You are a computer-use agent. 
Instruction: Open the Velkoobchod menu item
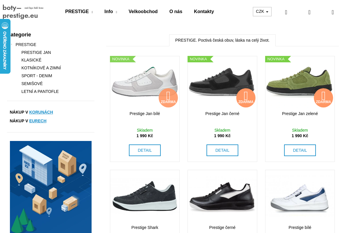click(143, 12)
